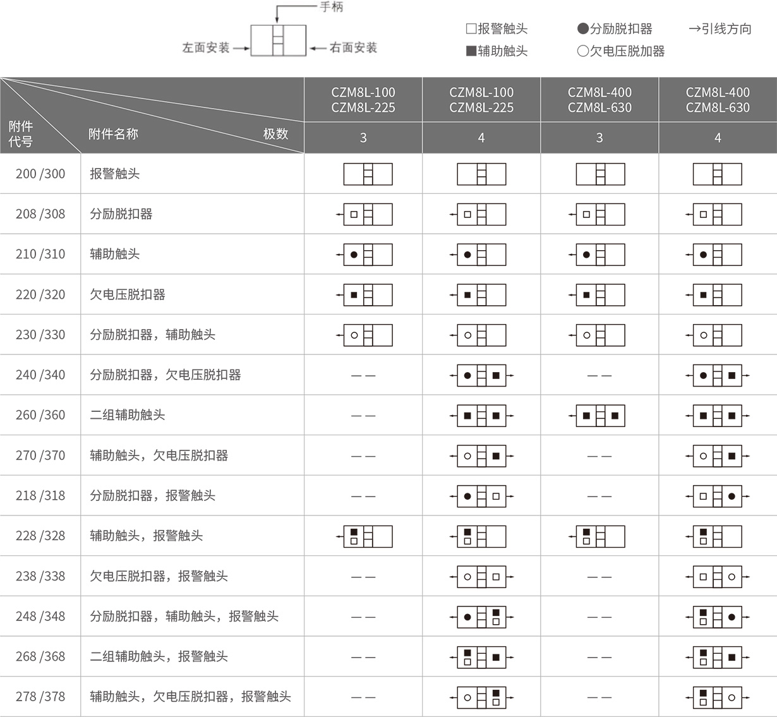This screenshot has width=777, height=717.
Task: Select the accessory code 270 /370
Action: 40,455
